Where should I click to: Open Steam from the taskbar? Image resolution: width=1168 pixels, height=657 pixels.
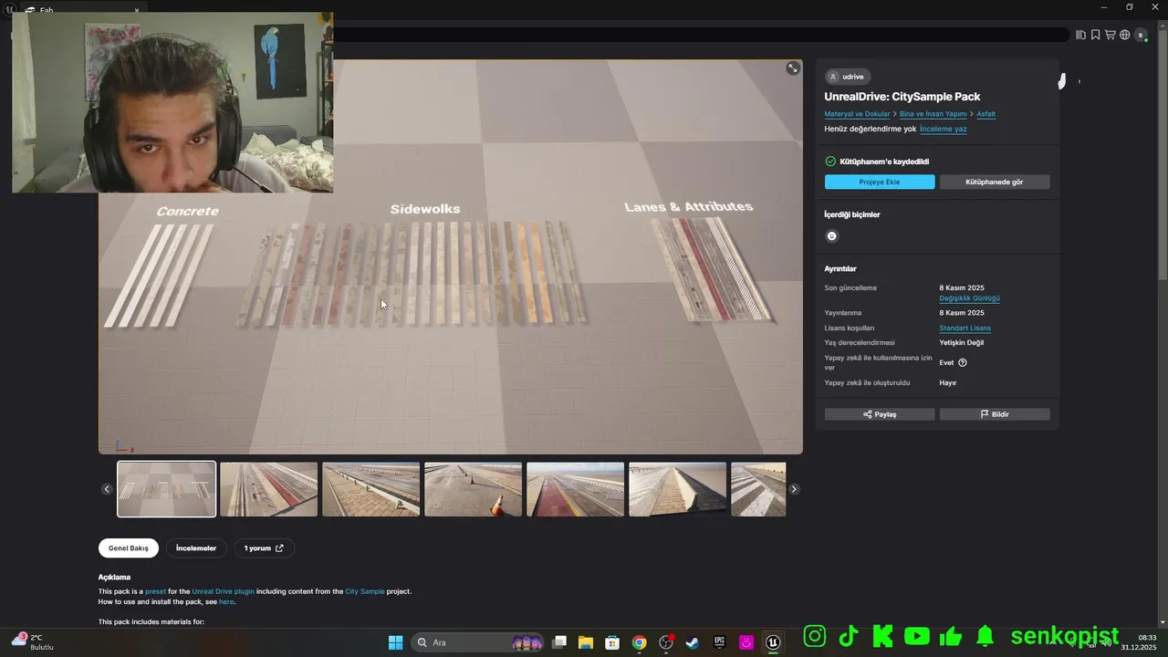[693, 642]
